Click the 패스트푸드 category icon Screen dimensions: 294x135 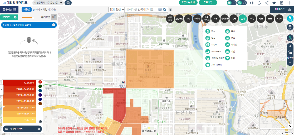(x=208, y=51)
